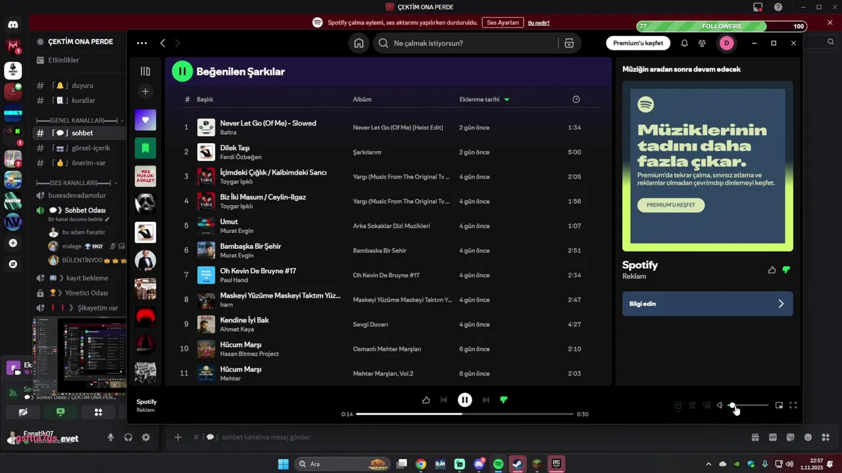Open the Spotify three-dots menu
Image resolution: width=842 pixels, height=473 pixels.
tap(141, 43)
